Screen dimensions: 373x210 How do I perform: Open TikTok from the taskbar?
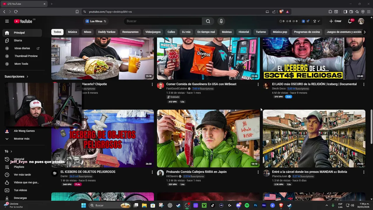point(212,205)
